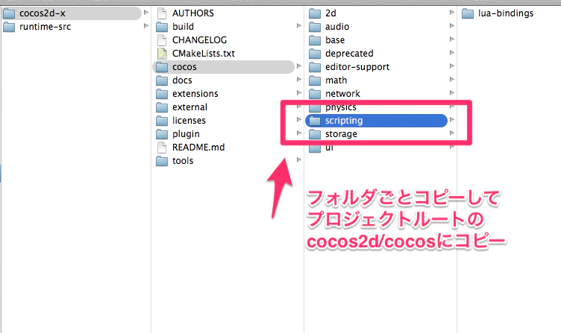Select the "tools" folder name

(183, 161)
